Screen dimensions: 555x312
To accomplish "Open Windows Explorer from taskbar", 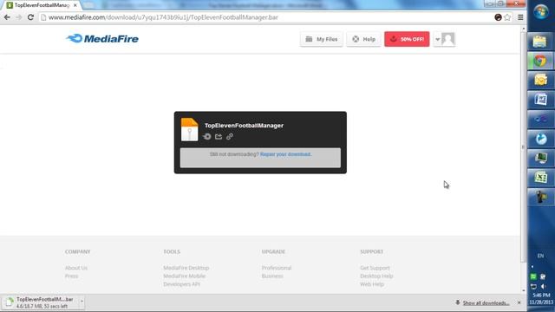I will click(540, 42).
